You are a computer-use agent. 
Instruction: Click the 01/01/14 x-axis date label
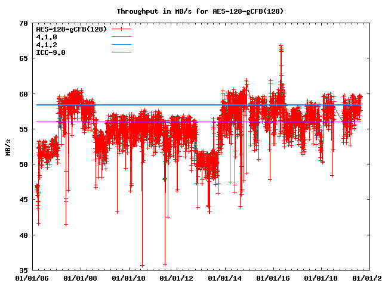click(226, 278)
